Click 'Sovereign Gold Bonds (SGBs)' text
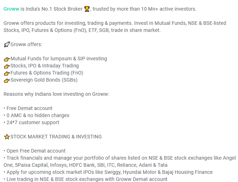 44,80
